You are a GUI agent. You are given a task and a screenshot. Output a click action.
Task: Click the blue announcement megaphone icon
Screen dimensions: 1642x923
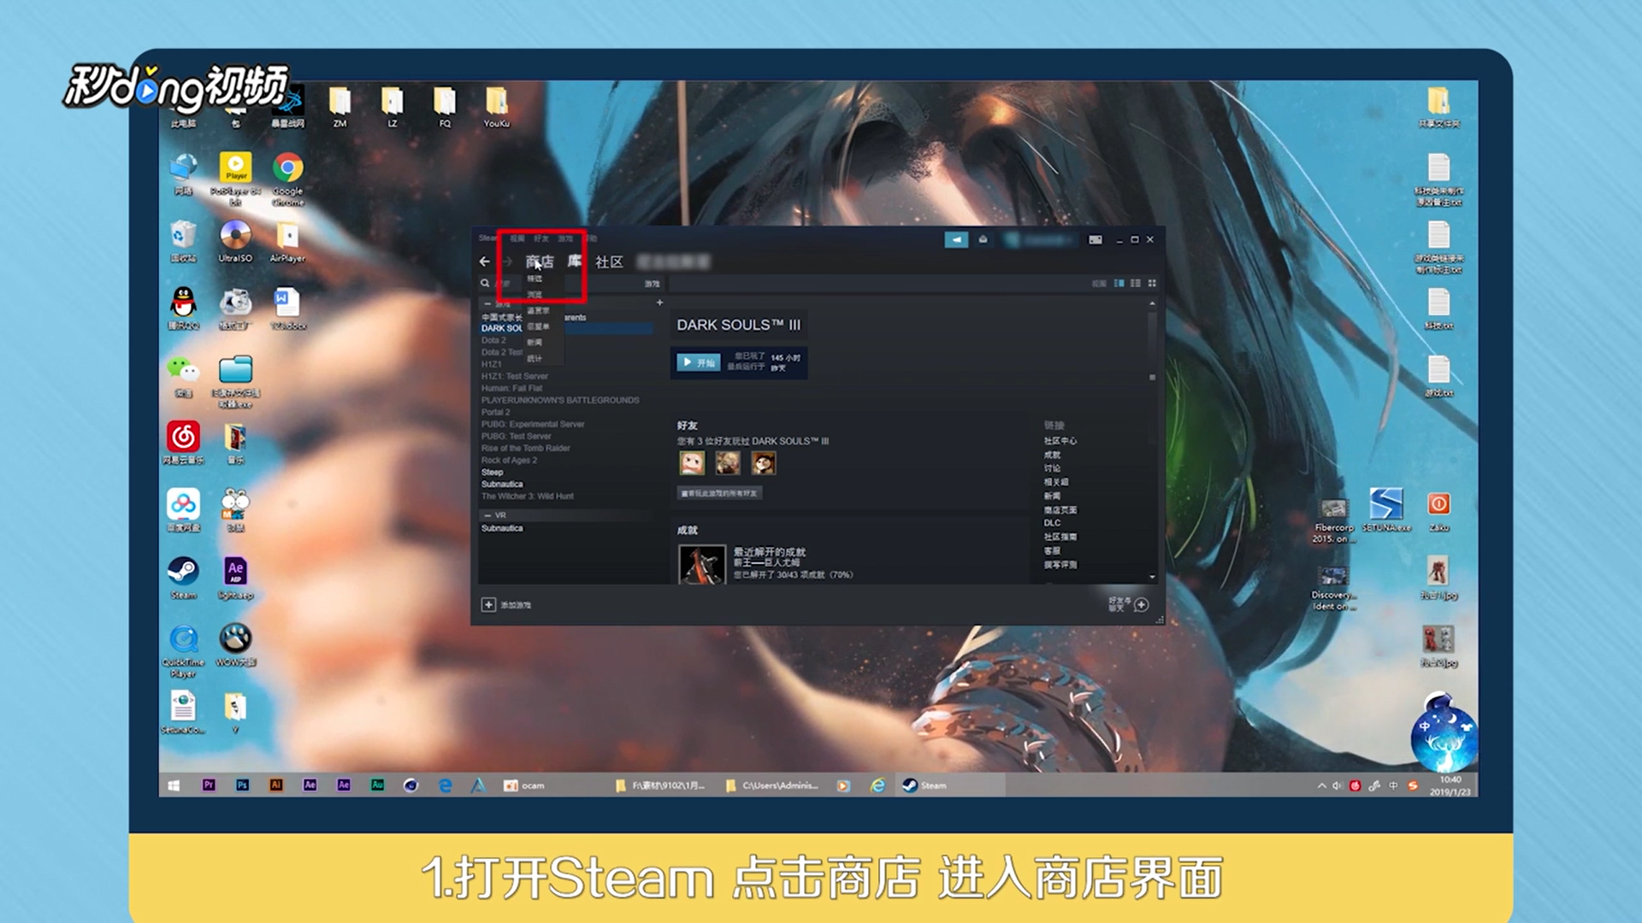tap(956, 239)
